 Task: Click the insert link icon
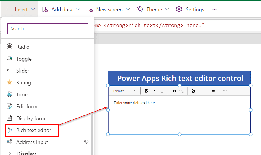tap(174, 91)
